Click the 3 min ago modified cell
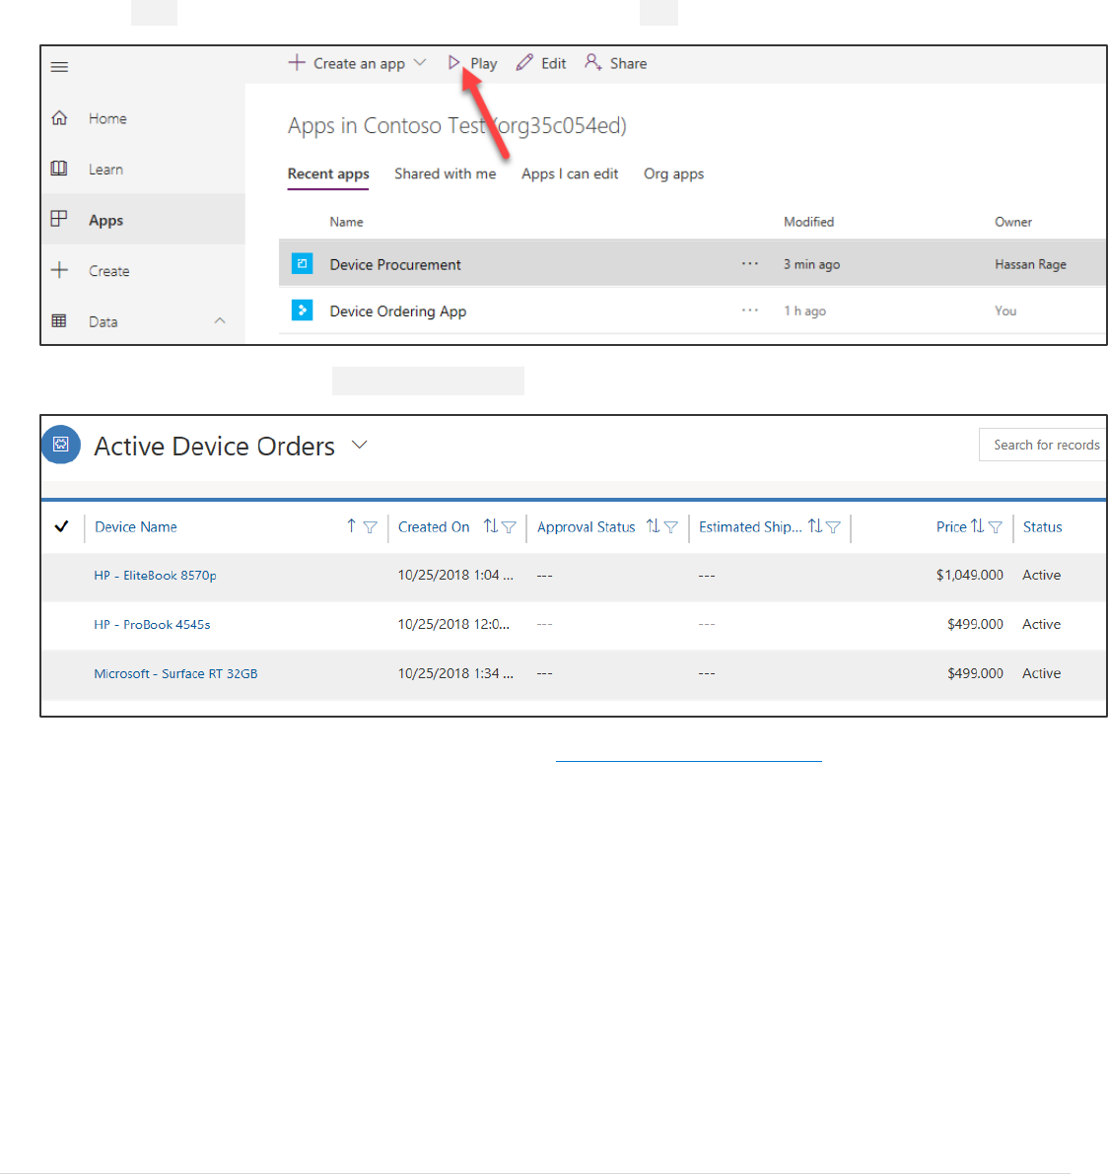 click(x=811, y=264)
